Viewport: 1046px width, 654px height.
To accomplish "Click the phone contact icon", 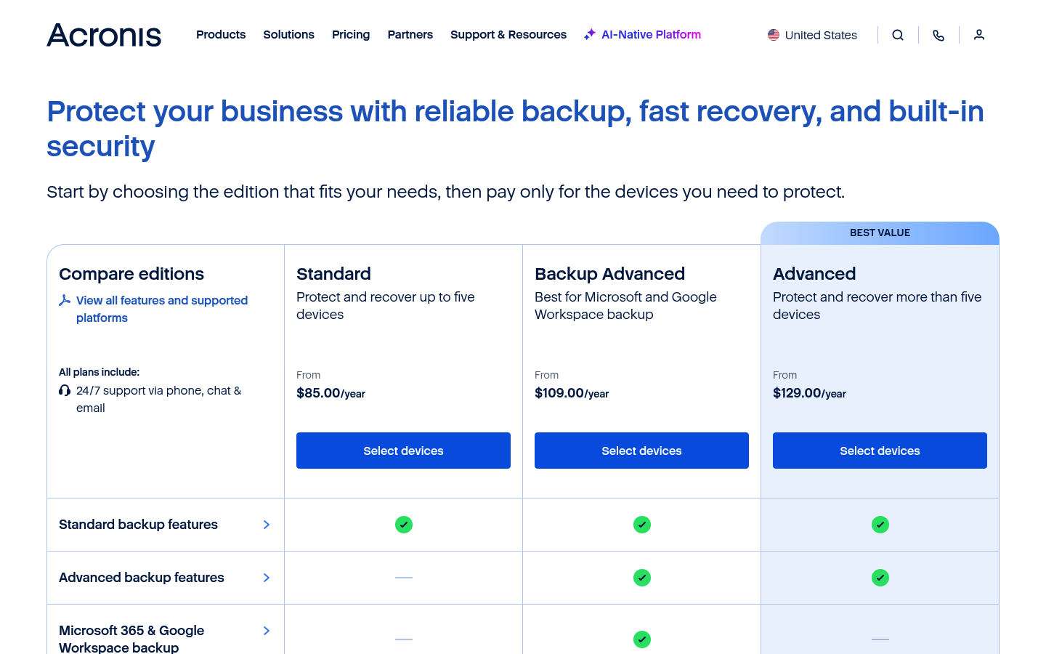I will point(938,35).
